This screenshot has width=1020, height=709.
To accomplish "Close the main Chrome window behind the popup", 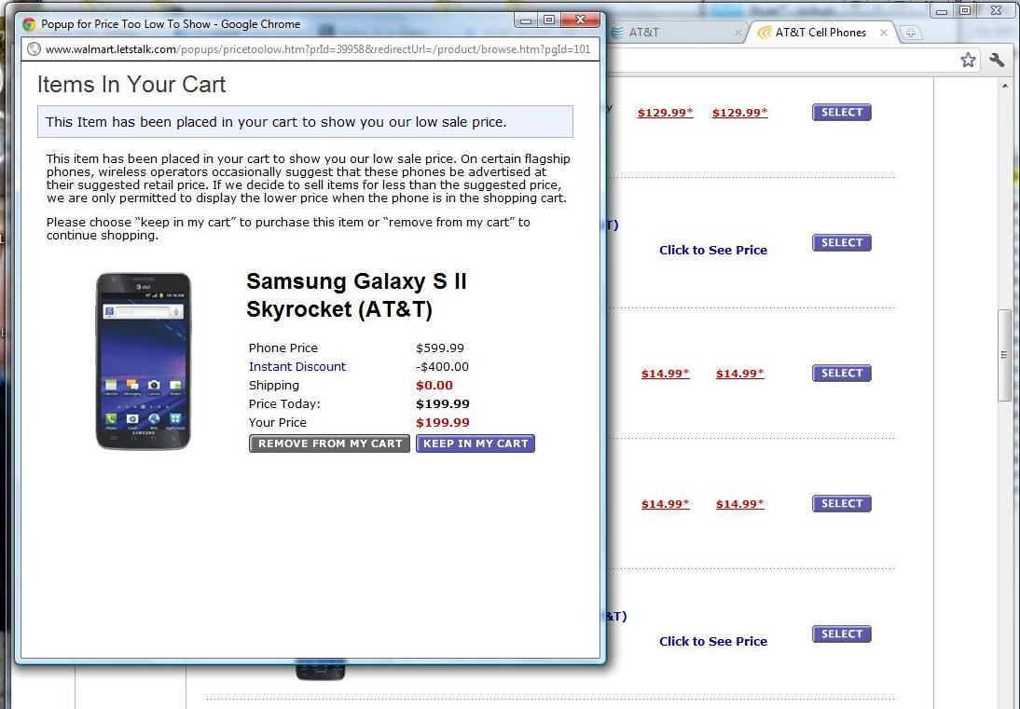I will click(996, 11).
